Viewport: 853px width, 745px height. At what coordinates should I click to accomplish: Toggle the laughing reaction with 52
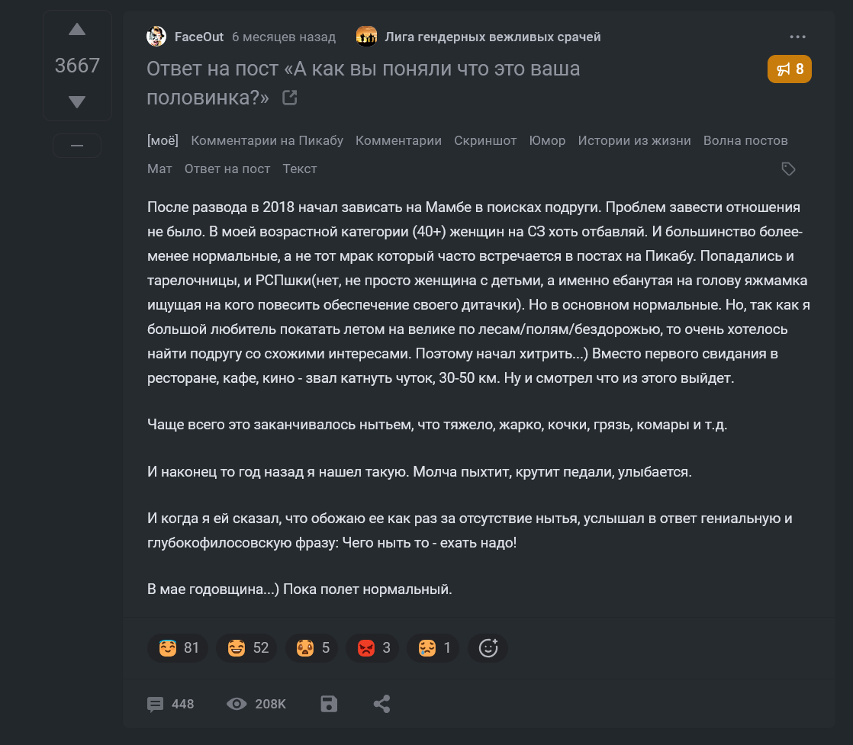point(247,648)
